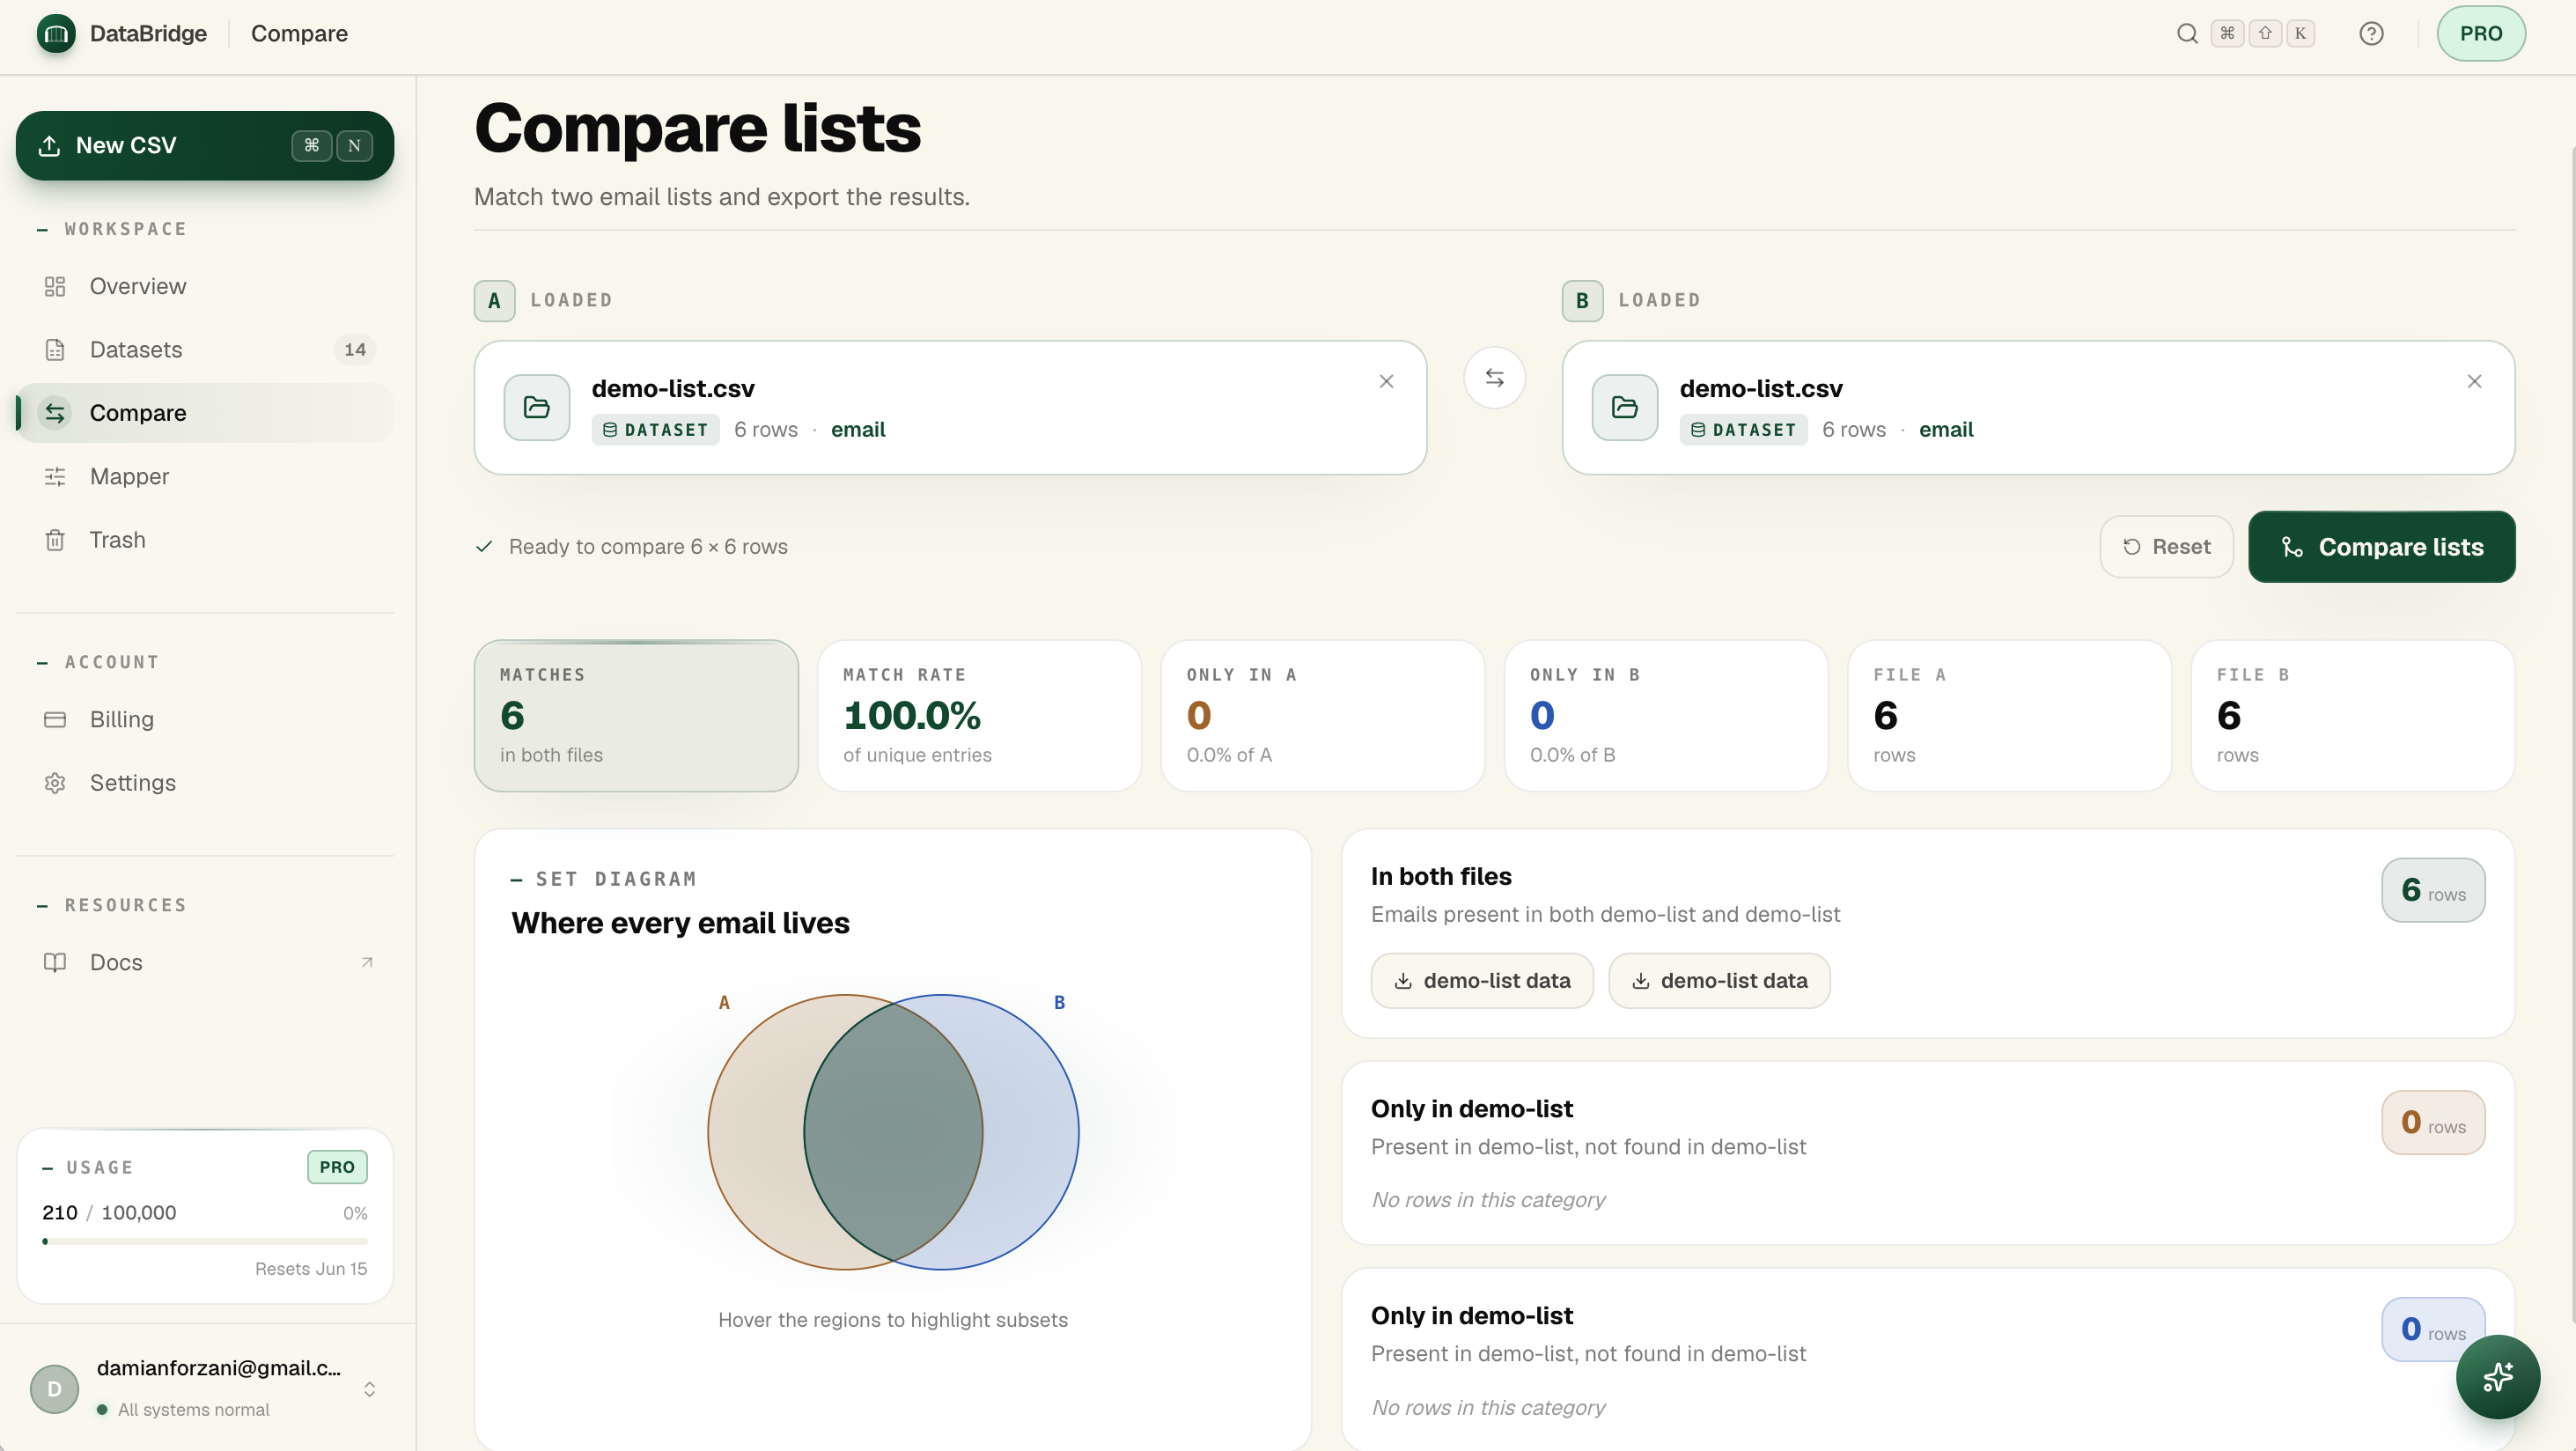This screenshot has height=1451, width=2576.
Task: Click the Trash bin icon
Action: (x=55, y=540)
